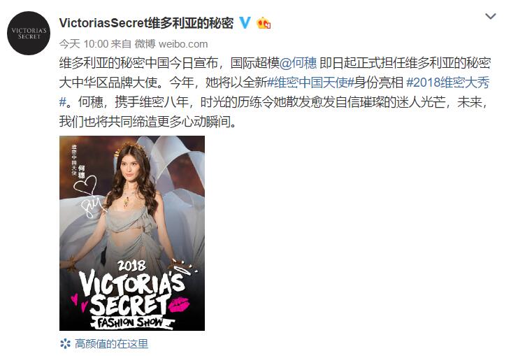
Task: Open the #维密中国天使# hashtag
Action: (x=310, y=83)
